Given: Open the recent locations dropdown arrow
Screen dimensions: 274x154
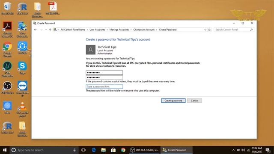Looking at the screenshot, I should [x=46, y=30].
